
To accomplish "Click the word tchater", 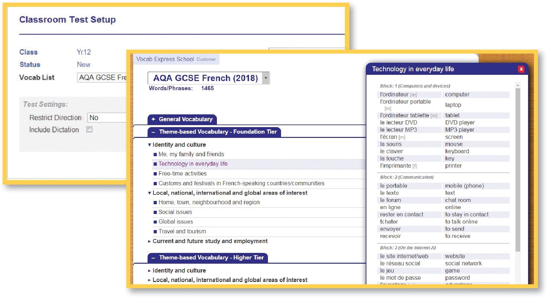I will 389,222.
